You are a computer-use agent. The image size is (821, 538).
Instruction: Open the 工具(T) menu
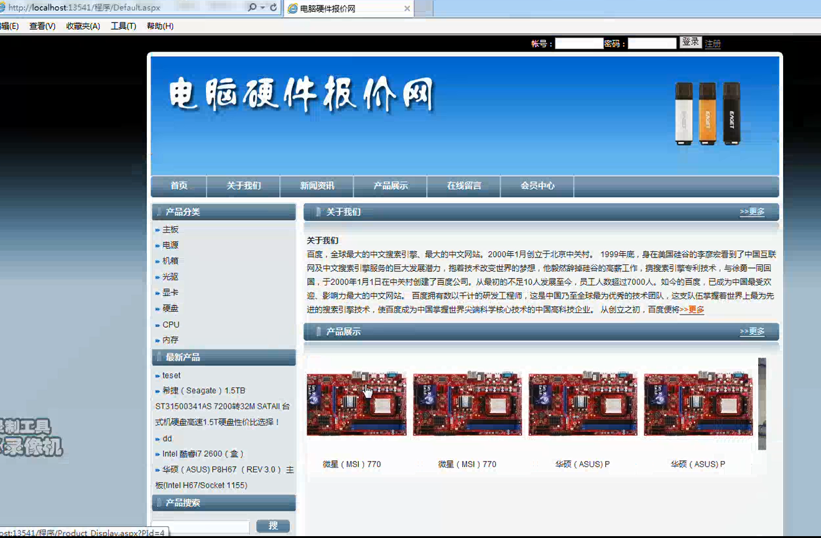click(x=123, y=26)
